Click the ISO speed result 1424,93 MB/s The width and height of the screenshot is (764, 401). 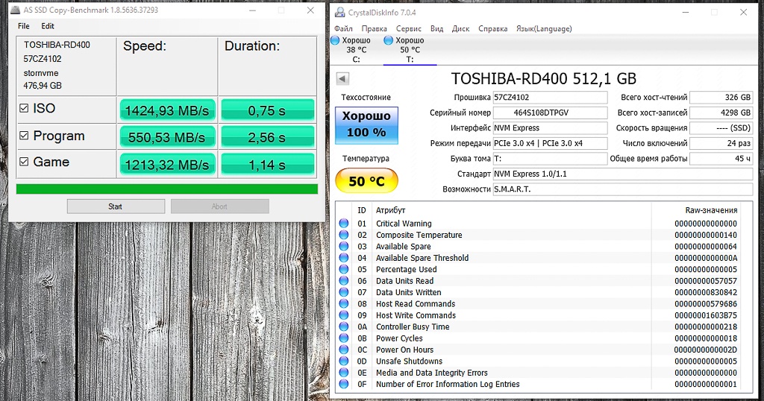[166, 110]
